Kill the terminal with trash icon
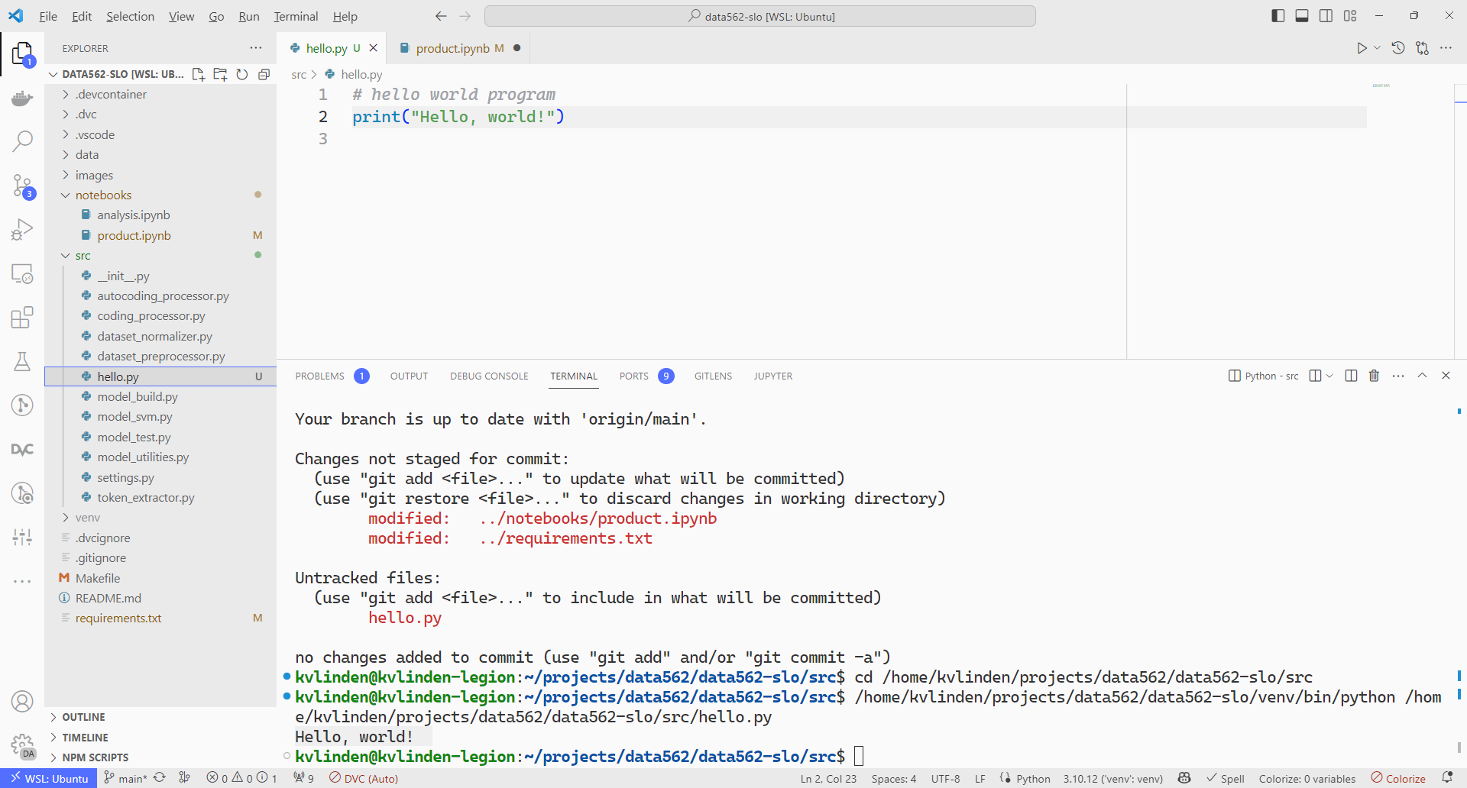1467x788 pixels. [x=1374, y=376]
